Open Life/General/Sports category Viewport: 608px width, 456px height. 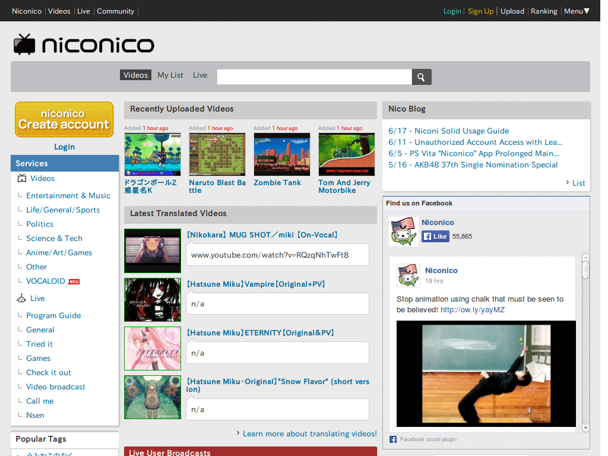(x=63, y=210)
